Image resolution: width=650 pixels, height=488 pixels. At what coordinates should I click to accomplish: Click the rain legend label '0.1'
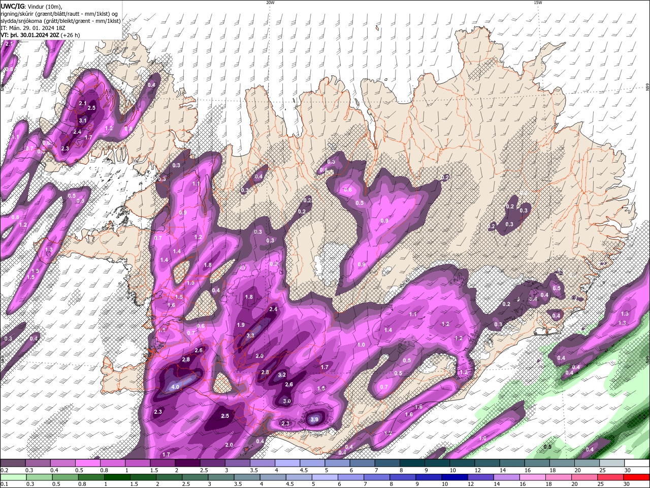point(5,484)
